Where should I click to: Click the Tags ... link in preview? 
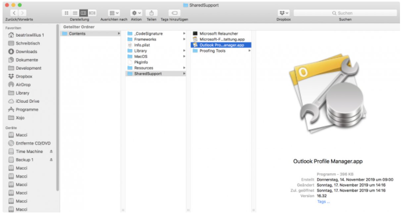pyautogui.click(x=324, y=201)
